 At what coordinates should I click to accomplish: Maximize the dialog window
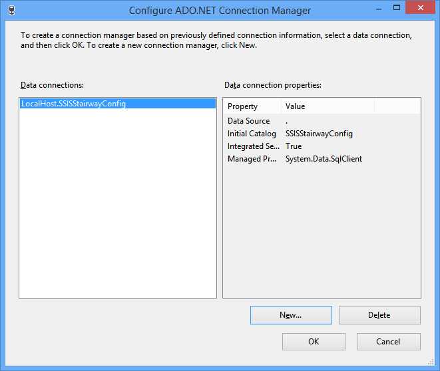point(397,7)
